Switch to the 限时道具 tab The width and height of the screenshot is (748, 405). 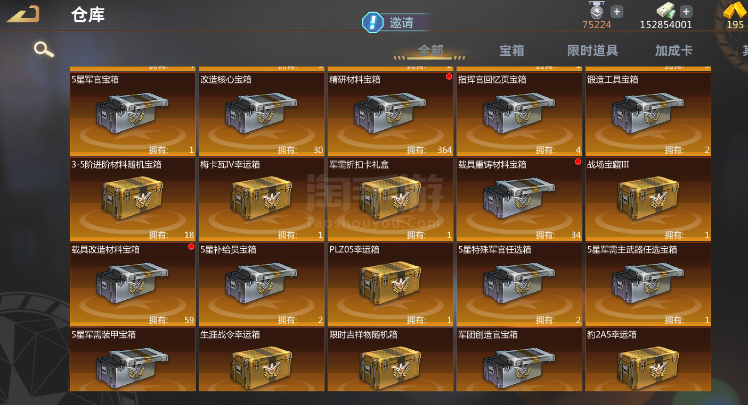592,50
